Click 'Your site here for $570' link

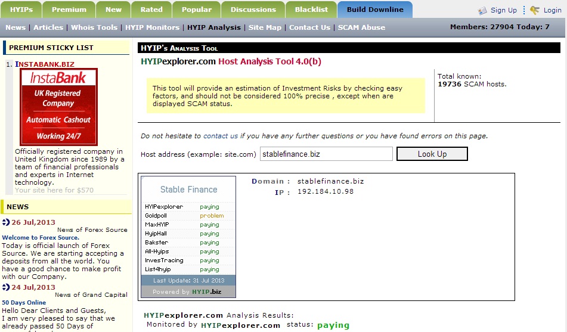pyautogui.click(x=54, y=190)
